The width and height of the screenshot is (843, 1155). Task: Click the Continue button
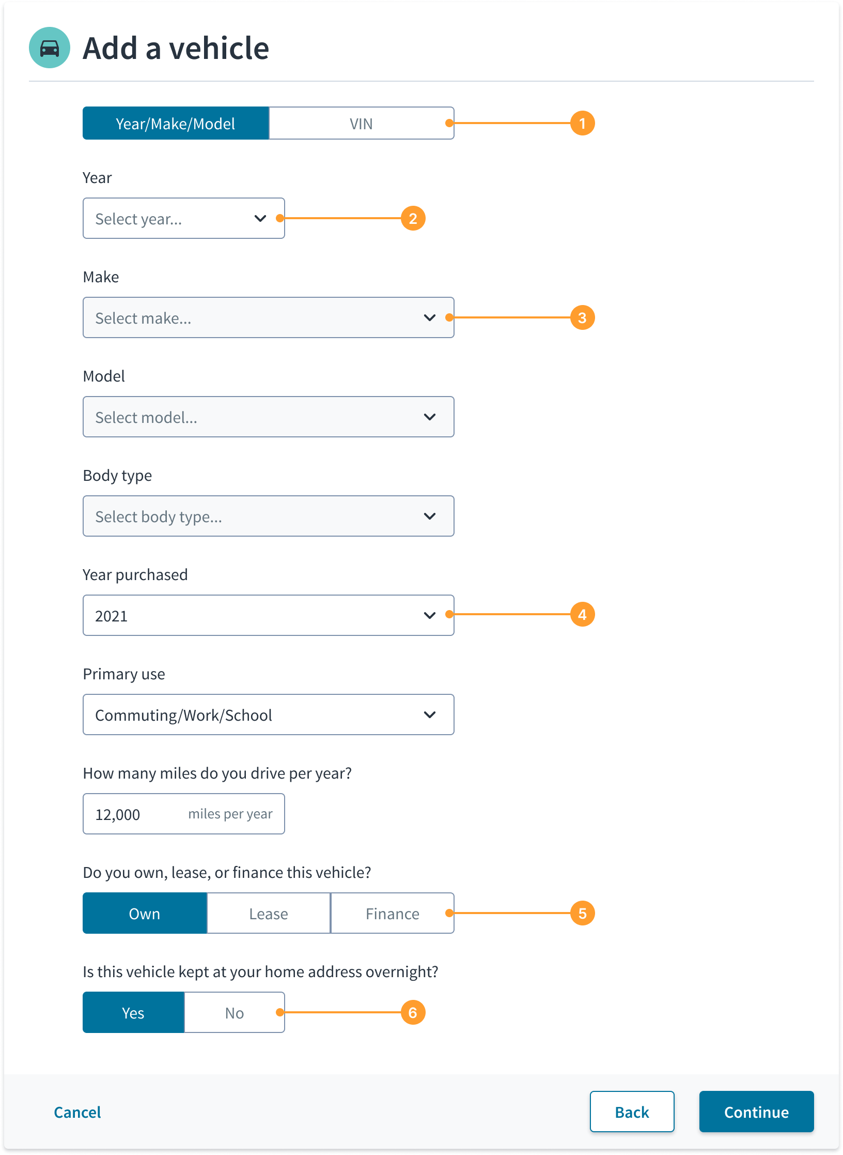point(756,1112)
